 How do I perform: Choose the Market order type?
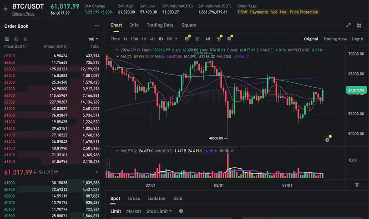134,211
